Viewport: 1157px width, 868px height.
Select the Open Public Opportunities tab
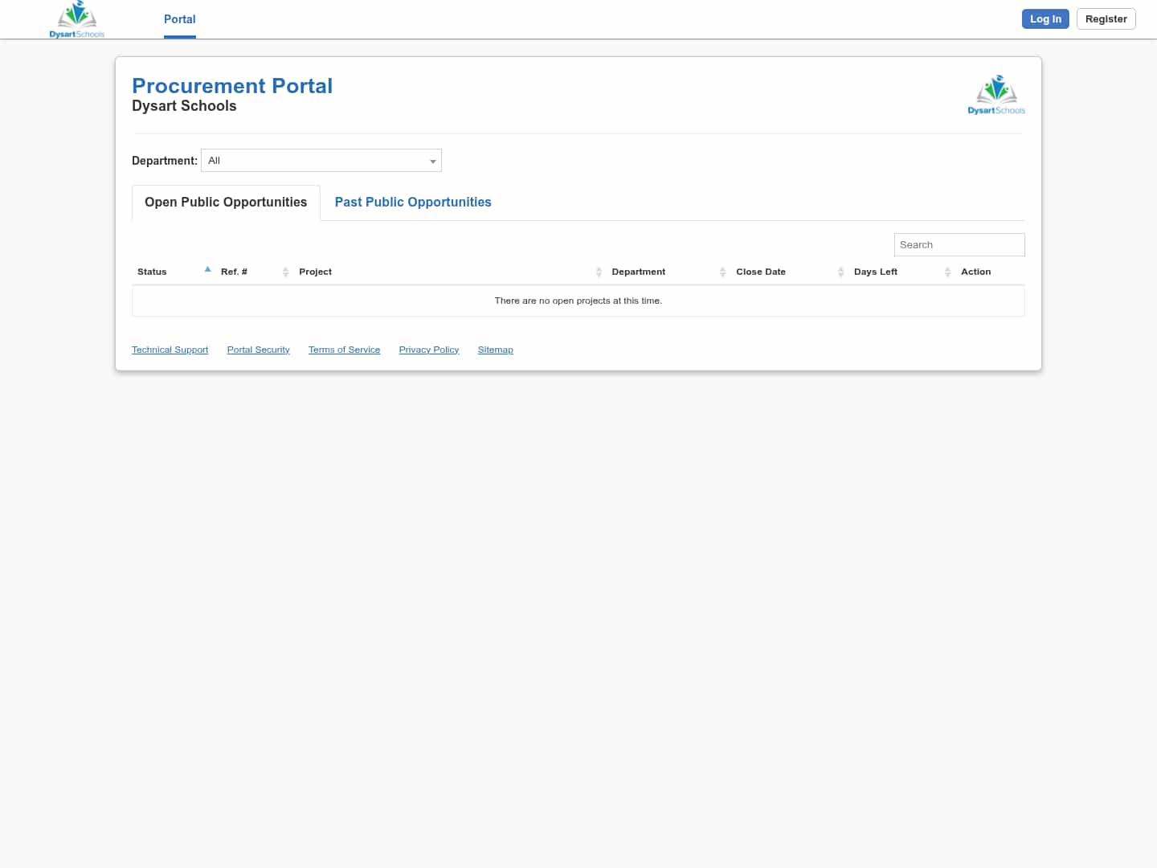225,202
